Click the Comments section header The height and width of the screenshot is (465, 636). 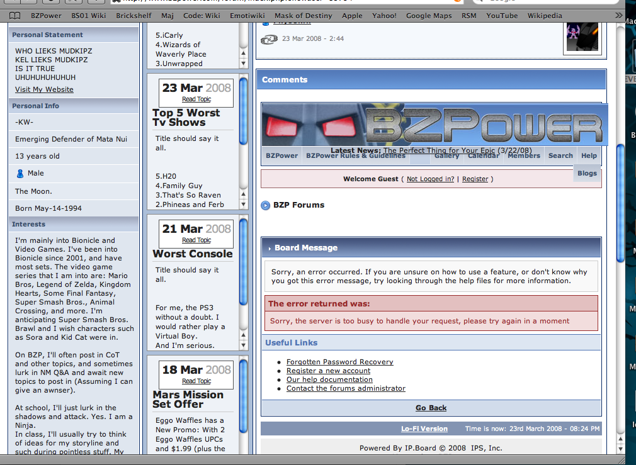pyautogui.click(x=431, y=80)
